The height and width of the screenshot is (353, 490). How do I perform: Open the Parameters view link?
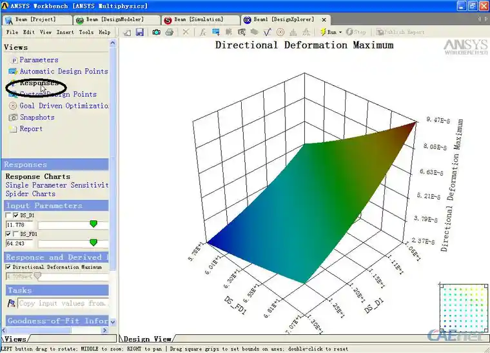click(39, 60)
